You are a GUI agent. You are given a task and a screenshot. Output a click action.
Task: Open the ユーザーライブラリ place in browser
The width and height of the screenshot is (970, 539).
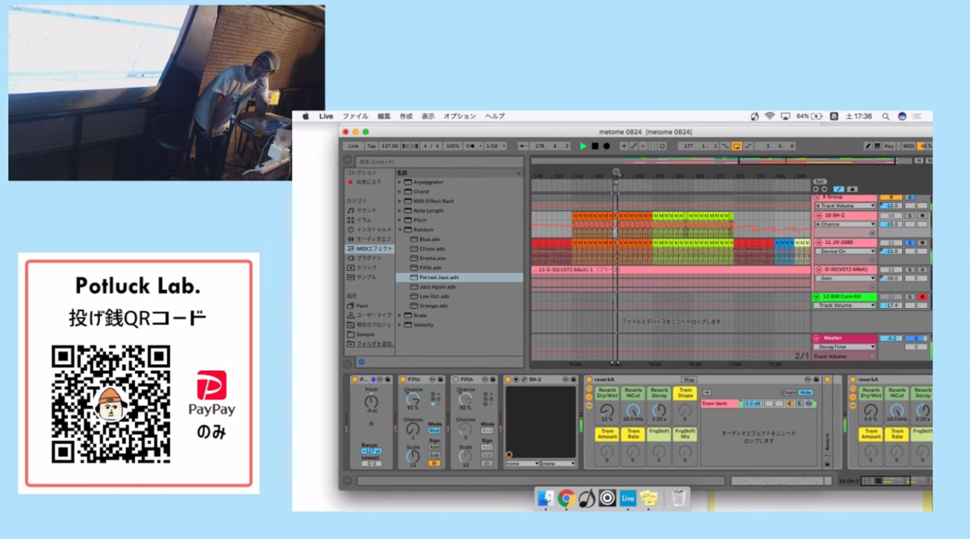pos(369,315)
